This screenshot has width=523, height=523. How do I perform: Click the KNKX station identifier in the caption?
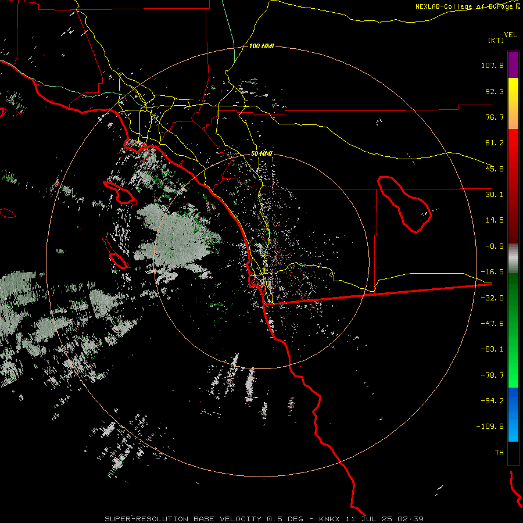pyautogui.click(x=329, y=519)
